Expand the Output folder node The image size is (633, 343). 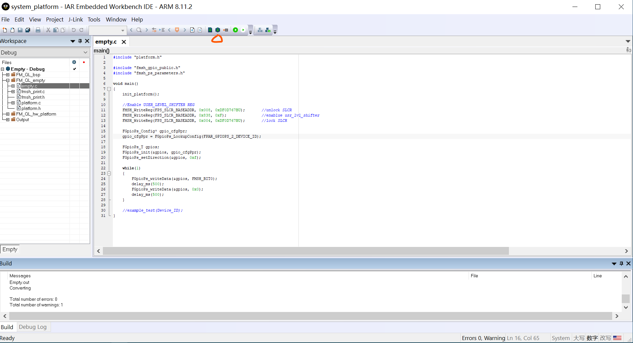tap(8, 120)
